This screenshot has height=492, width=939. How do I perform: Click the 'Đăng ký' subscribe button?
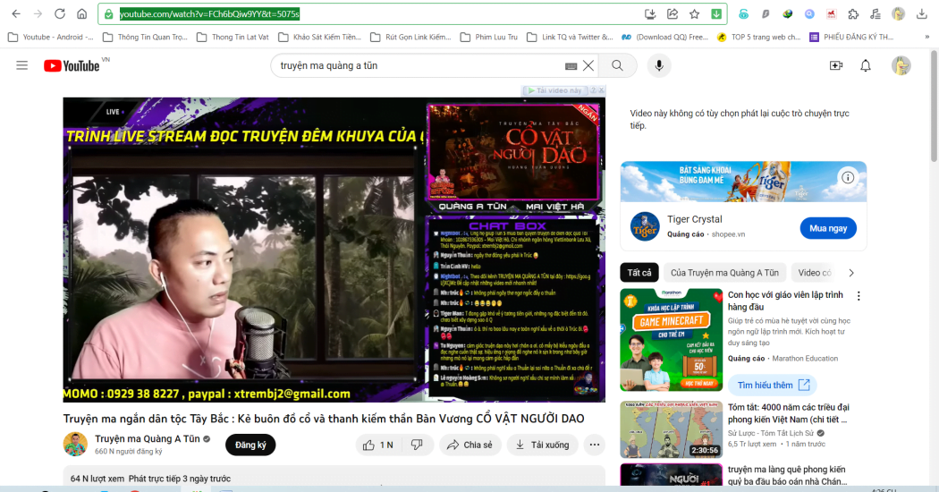(x=250, y=445)
